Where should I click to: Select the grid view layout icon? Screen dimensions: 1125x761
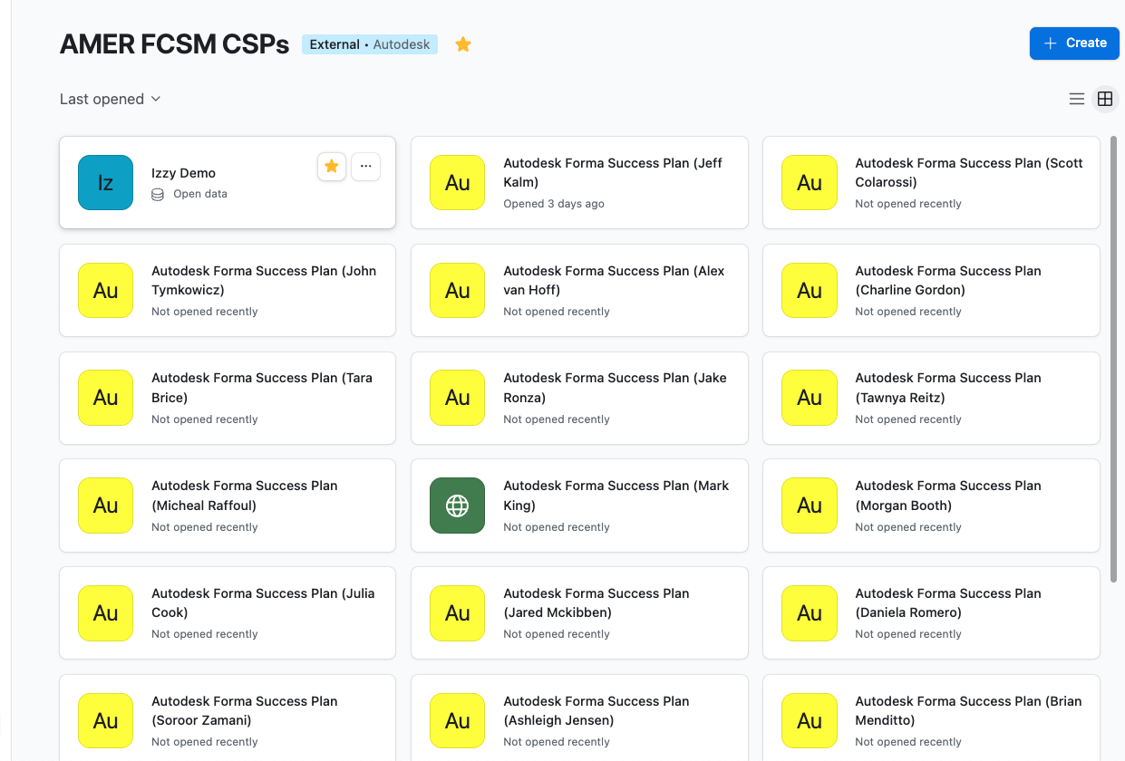click(x=1105, y=100)
